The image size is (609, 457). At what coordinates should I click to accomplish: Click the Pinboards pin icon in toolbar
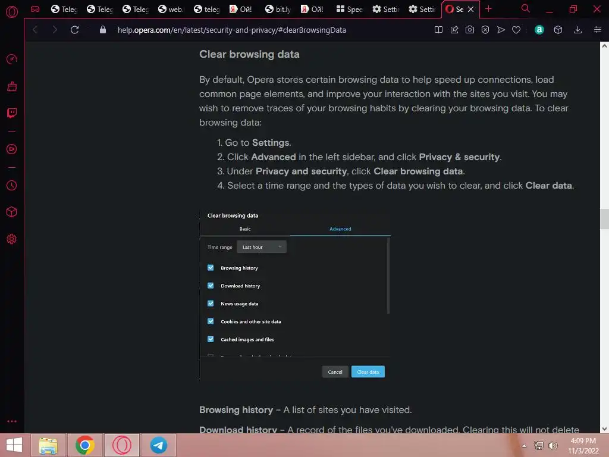(454, 30)
